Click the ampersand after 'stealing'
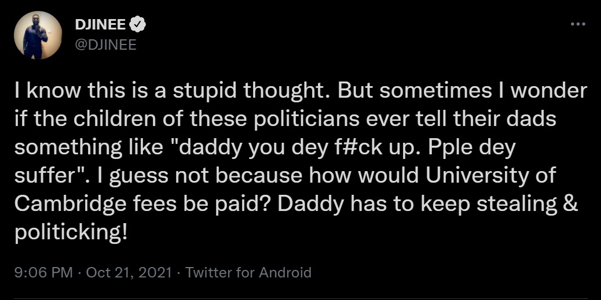The image size is (601, 300). pos(571,205)
